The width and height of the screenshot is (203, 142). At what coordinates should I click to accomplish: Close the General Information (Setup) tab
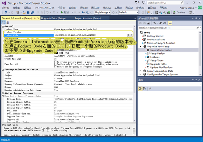(x=38, y=18)
